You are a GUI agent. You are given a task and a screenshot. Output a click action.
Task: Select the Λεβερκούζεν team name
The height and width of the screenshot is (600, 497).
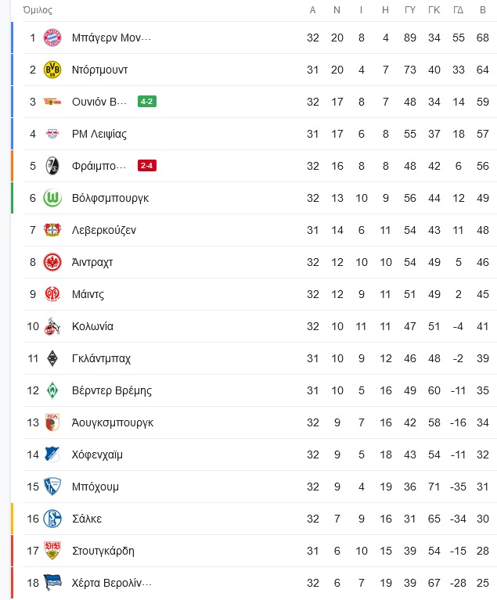104,230
